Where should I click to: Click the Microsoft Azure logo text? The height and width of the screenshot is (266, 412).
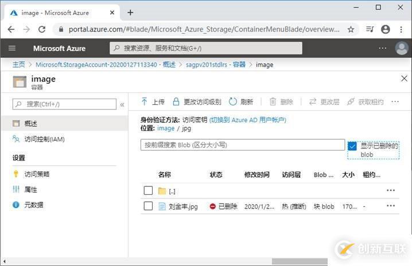[59, 48]
